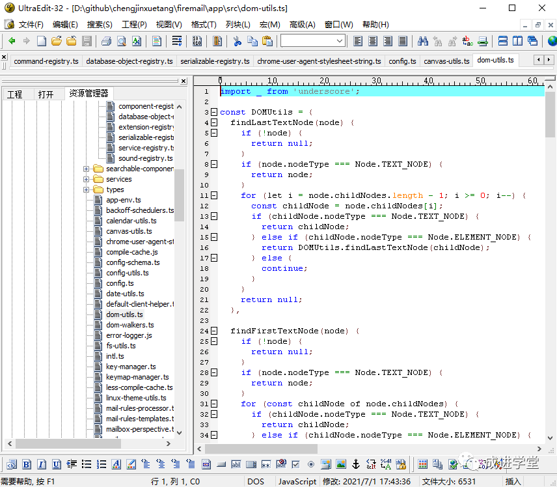Cut selection with the scissors icon
Image resolution: width=557 pixels, height=487 pixels.
(x=237, y=41)
